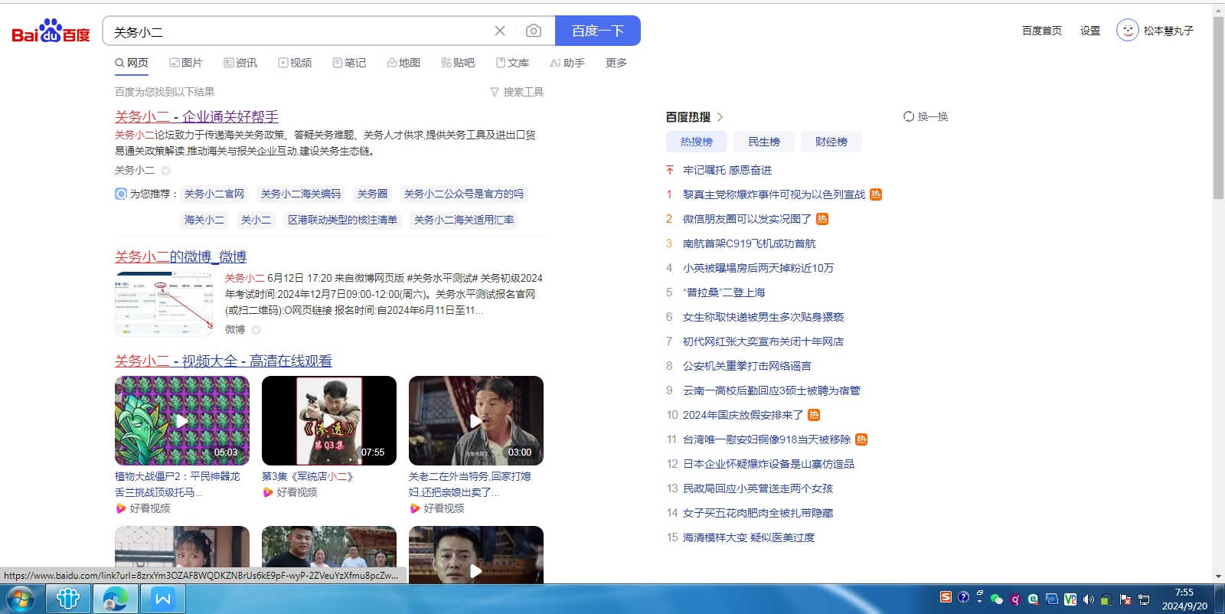Select the 民生榜 tab
Screen dimensions: 1225x614
[764, 142]
